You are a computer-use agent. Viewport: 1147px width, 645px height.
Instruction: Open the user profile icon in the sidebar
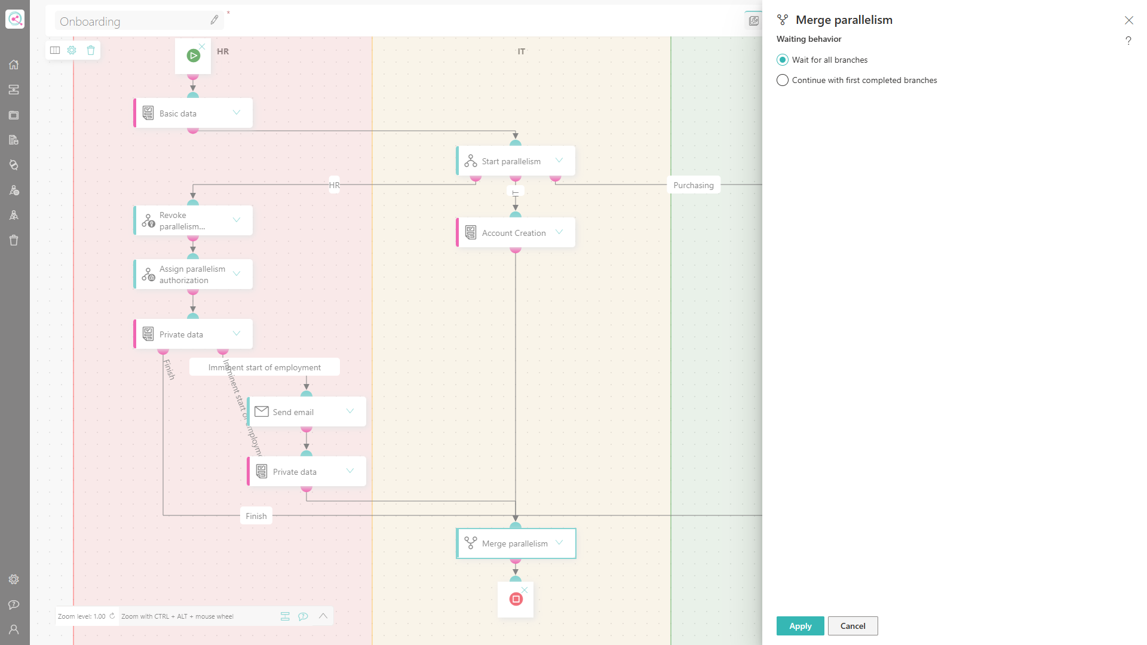pyautogui.click(x=14, y=629)
